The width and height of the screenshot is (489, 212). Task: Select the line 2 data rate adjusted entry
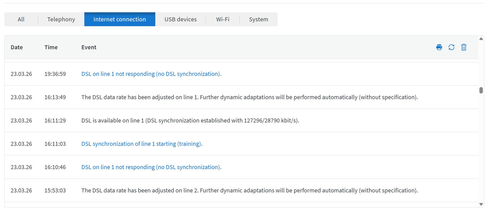coord(249,191)
